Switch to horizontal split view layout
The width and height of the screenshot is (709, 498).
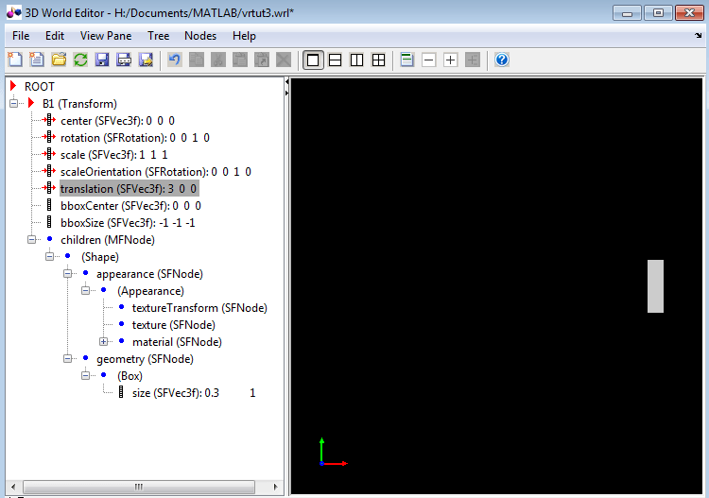pos(335,60)
